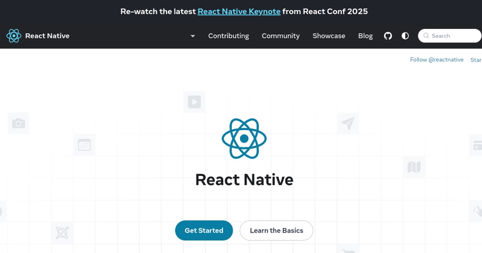Click the Learn the Basics button
This screenshot has height=253, width=482.
(276, 230)
